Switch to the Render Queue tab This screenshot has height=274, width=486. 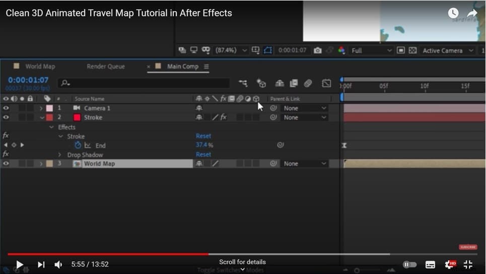106,66
